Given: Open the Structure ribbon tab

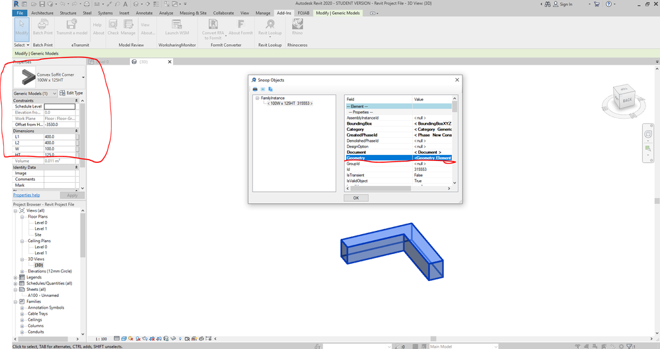Looking at the screenshot, I should click(x=68, y=13).
